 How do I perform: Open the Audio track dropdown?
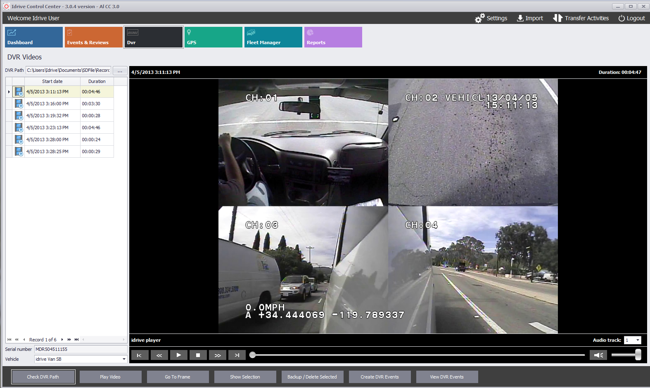(638, 340)
